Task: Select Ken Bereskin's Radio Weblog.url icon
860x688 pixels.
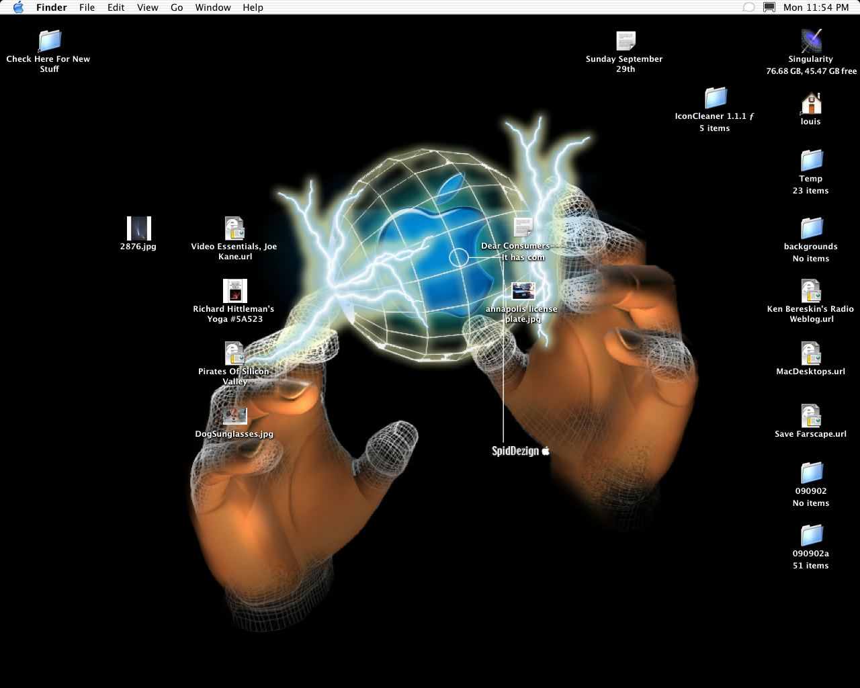Action: coord(811,291)
